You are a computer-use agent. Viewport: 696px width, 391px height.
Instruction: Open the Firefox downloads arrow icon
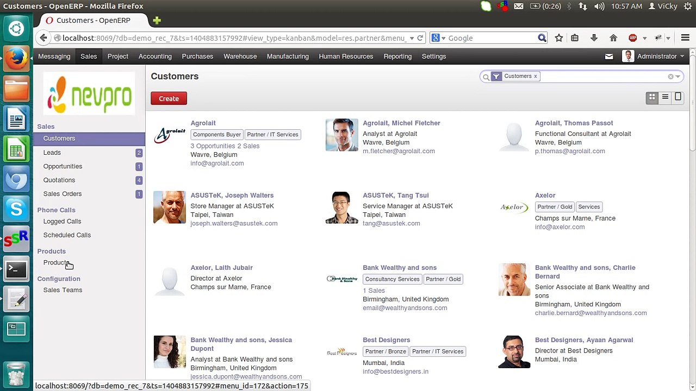[594, 38]
